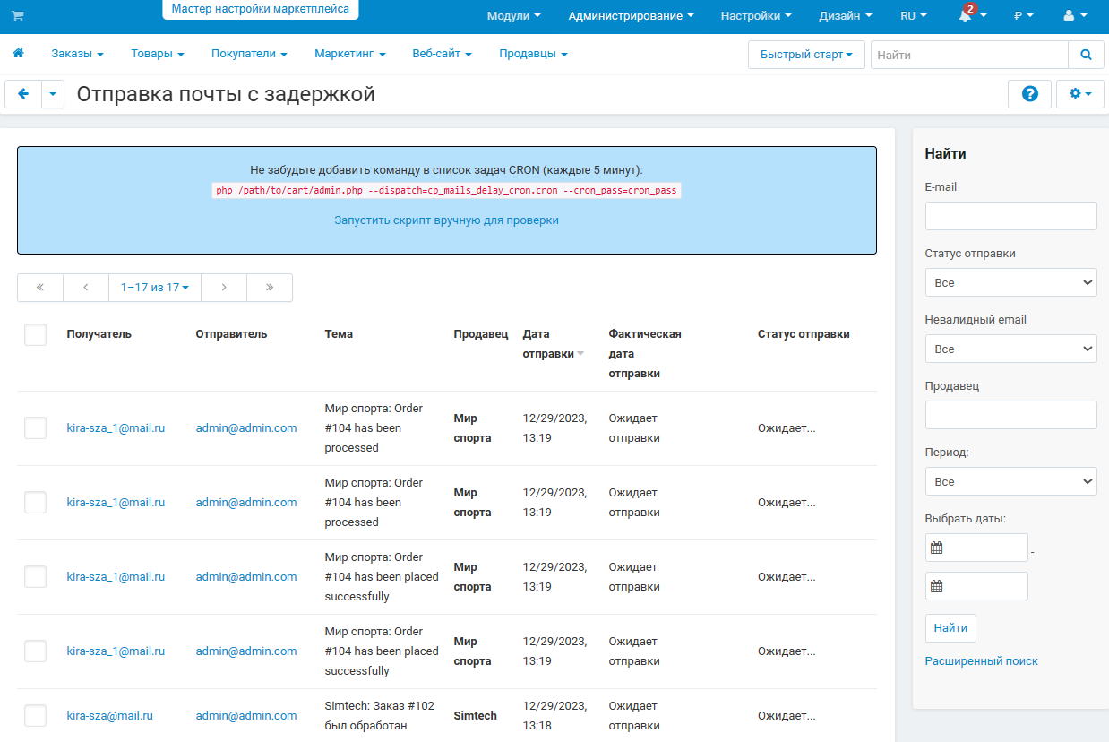Click the search magnifier button
This screenshot has height=742, width=1109.
pos(1087,55)
